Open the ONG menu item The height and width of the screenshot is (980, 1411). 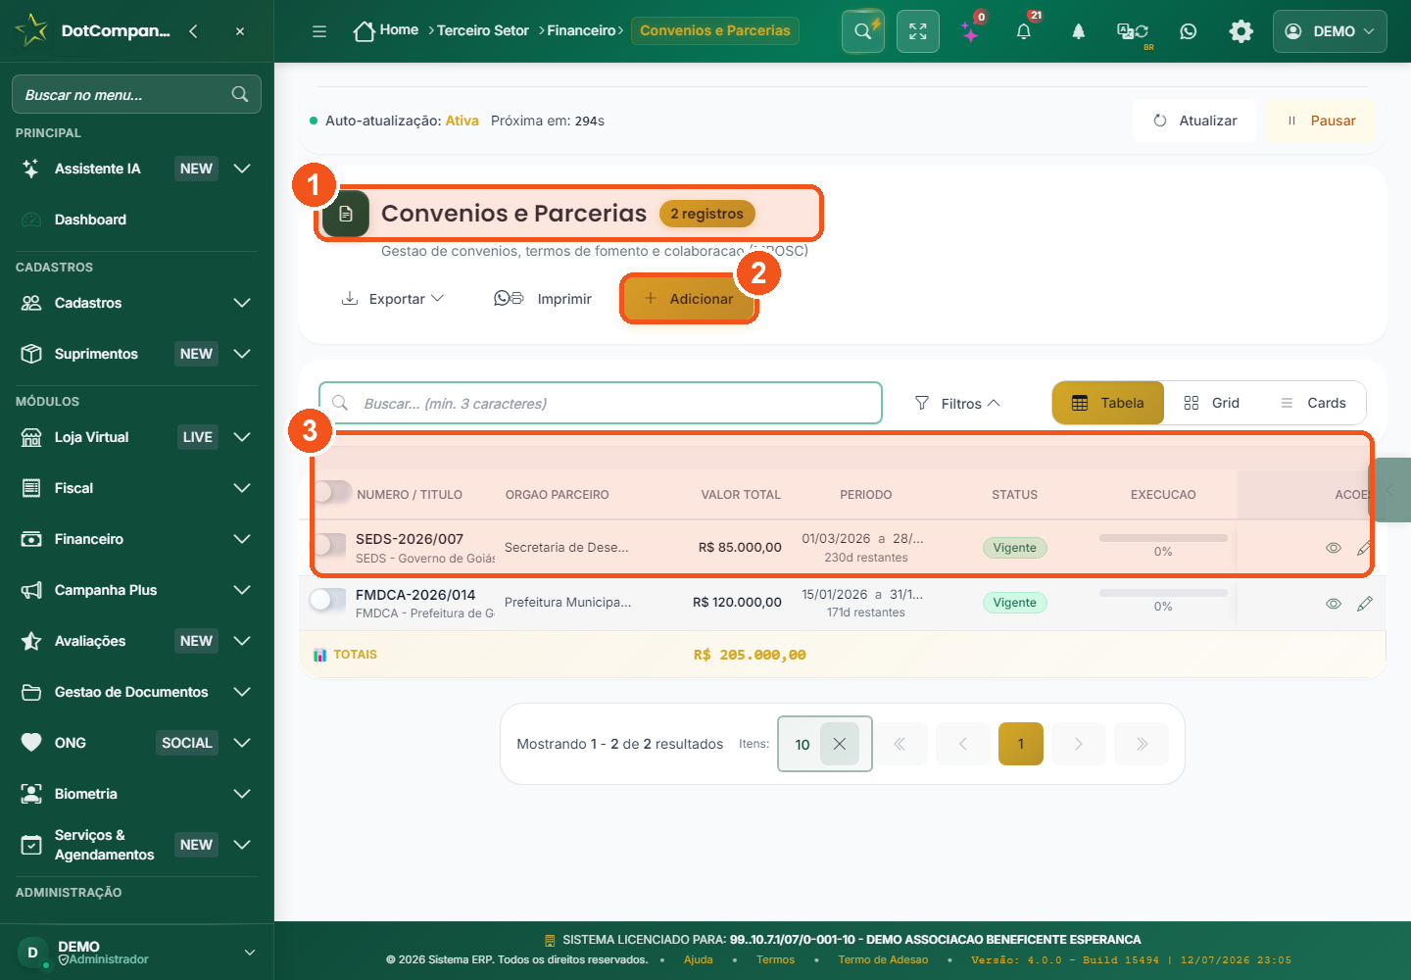tap(136, 743)
